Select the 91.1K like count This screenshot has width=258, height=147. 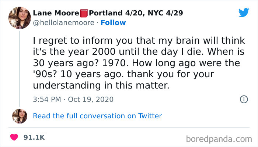point(34,137)
